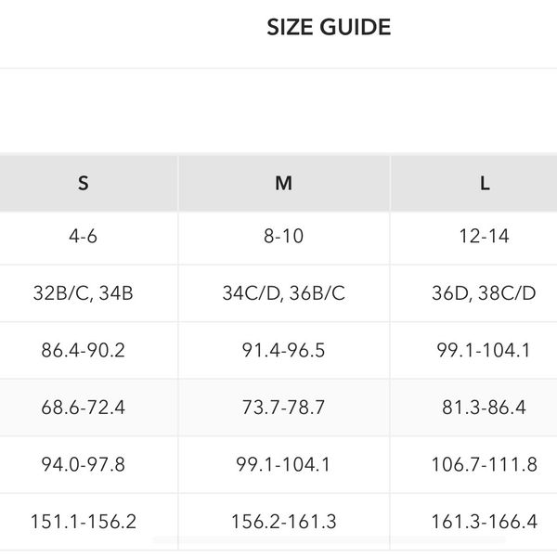Image resolution: width=557 pixels, height=557 pixels.
Task: Click the 106.7-111.8 measurement cell
Action: pos(485,464)
